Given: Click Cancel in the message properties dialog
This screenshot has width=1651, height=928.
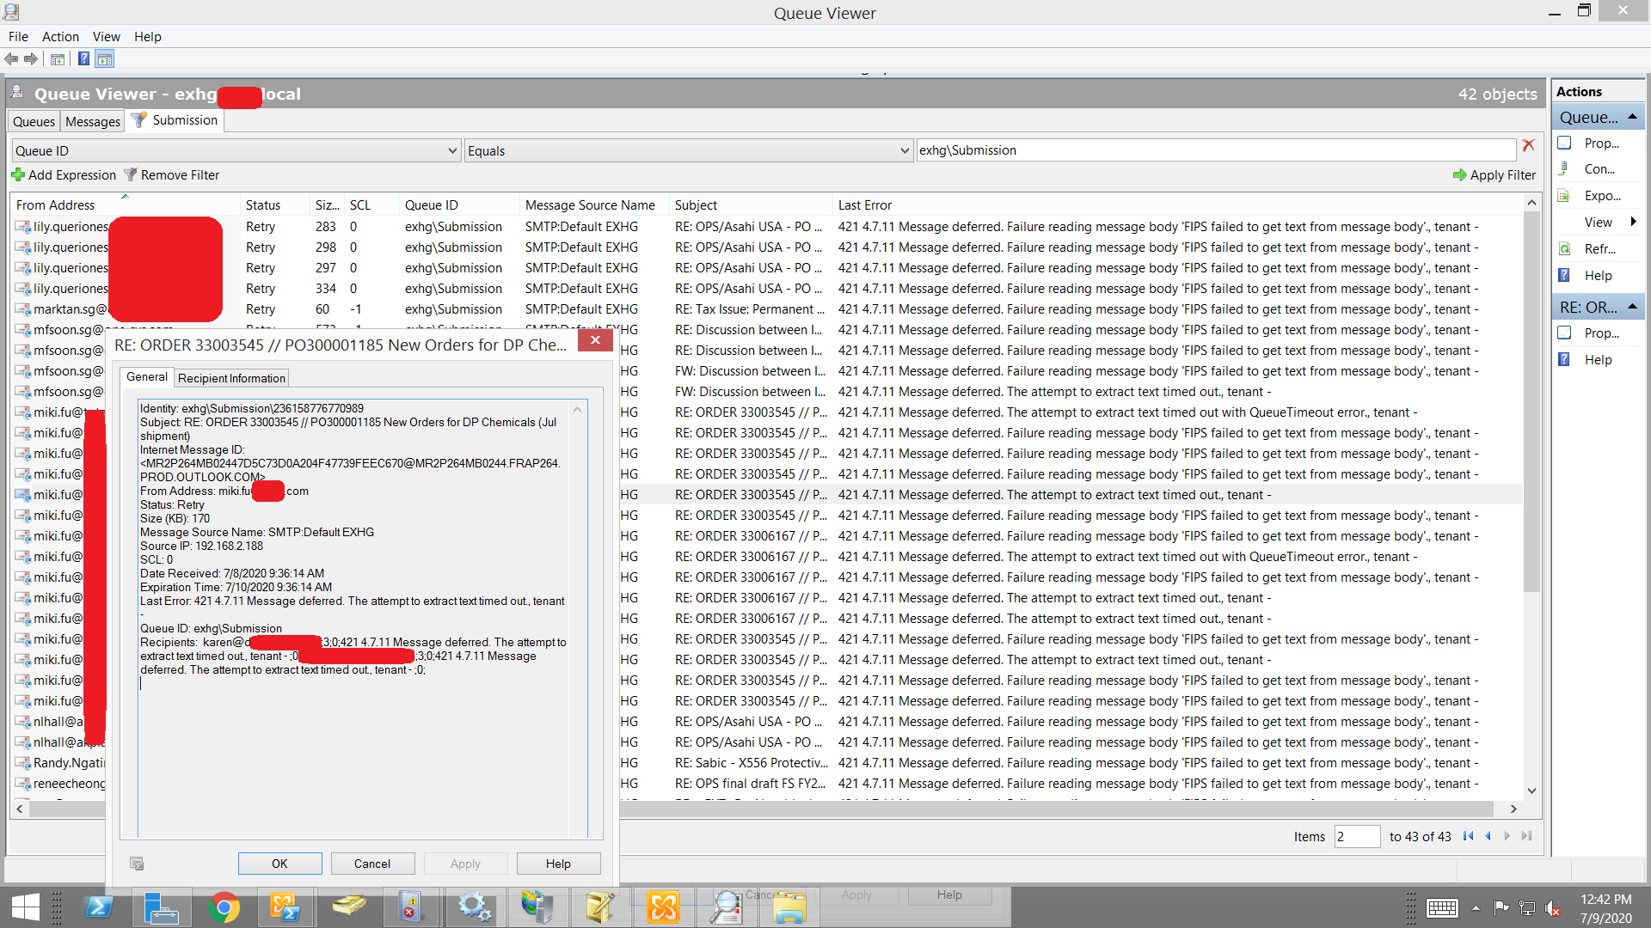Looking at the screenshot, I should (372, 864).
